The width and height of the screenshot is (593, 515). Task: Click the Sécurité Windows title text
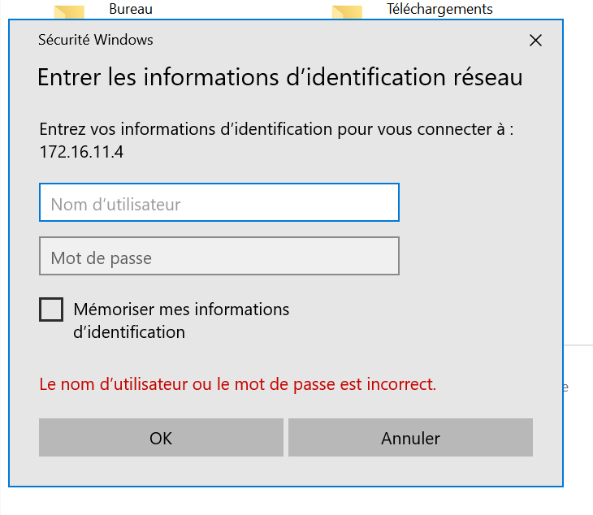click(x=96, y=40)
